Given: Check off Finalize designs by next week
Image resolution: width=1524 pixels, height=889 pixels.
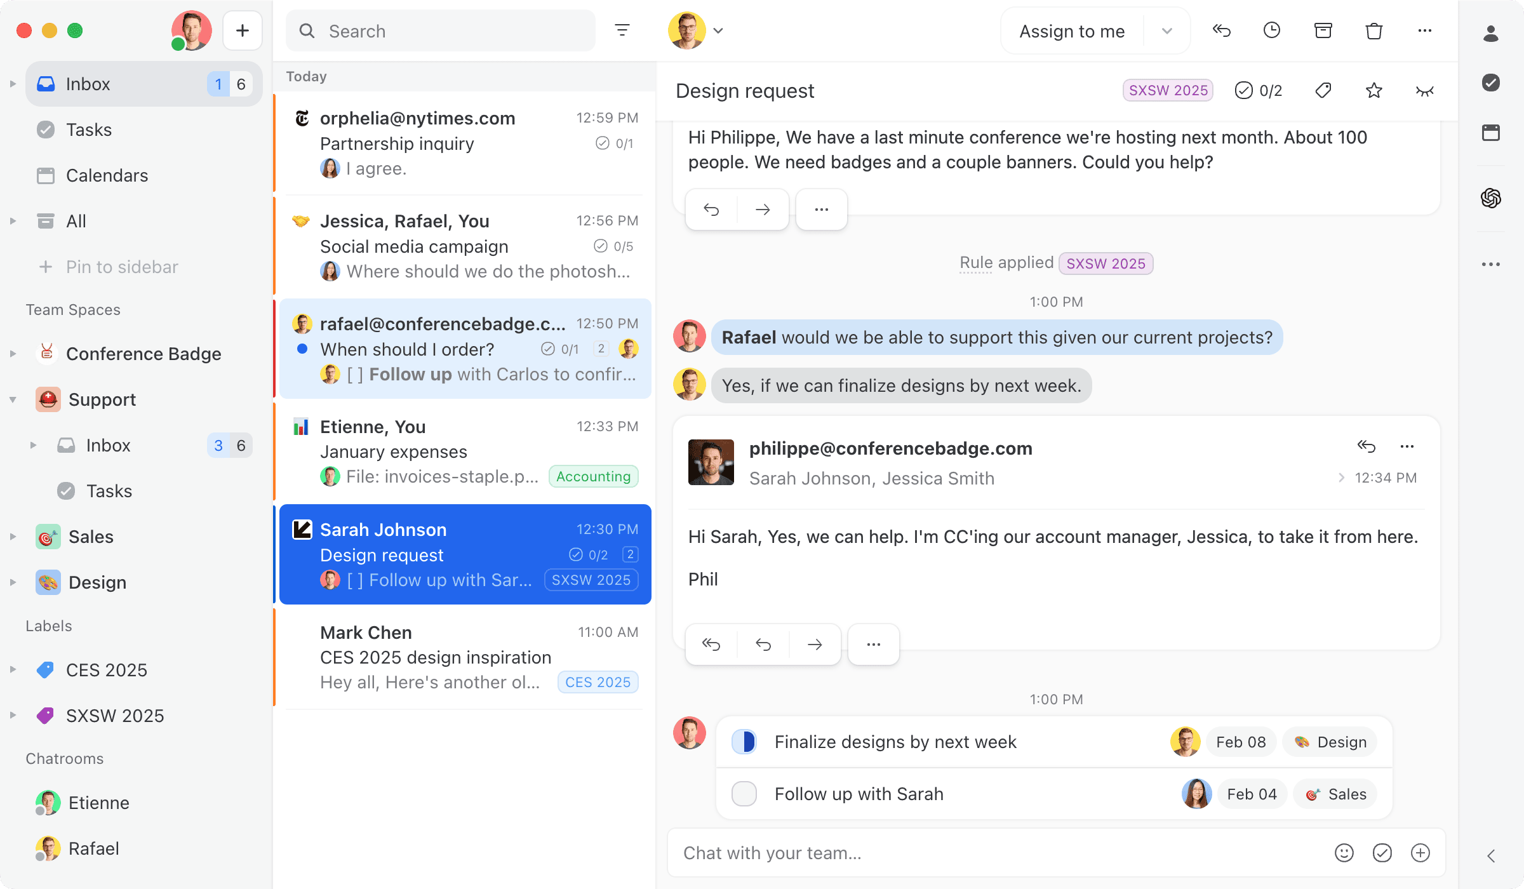Looking at the screenshot, I should point(744,742).
